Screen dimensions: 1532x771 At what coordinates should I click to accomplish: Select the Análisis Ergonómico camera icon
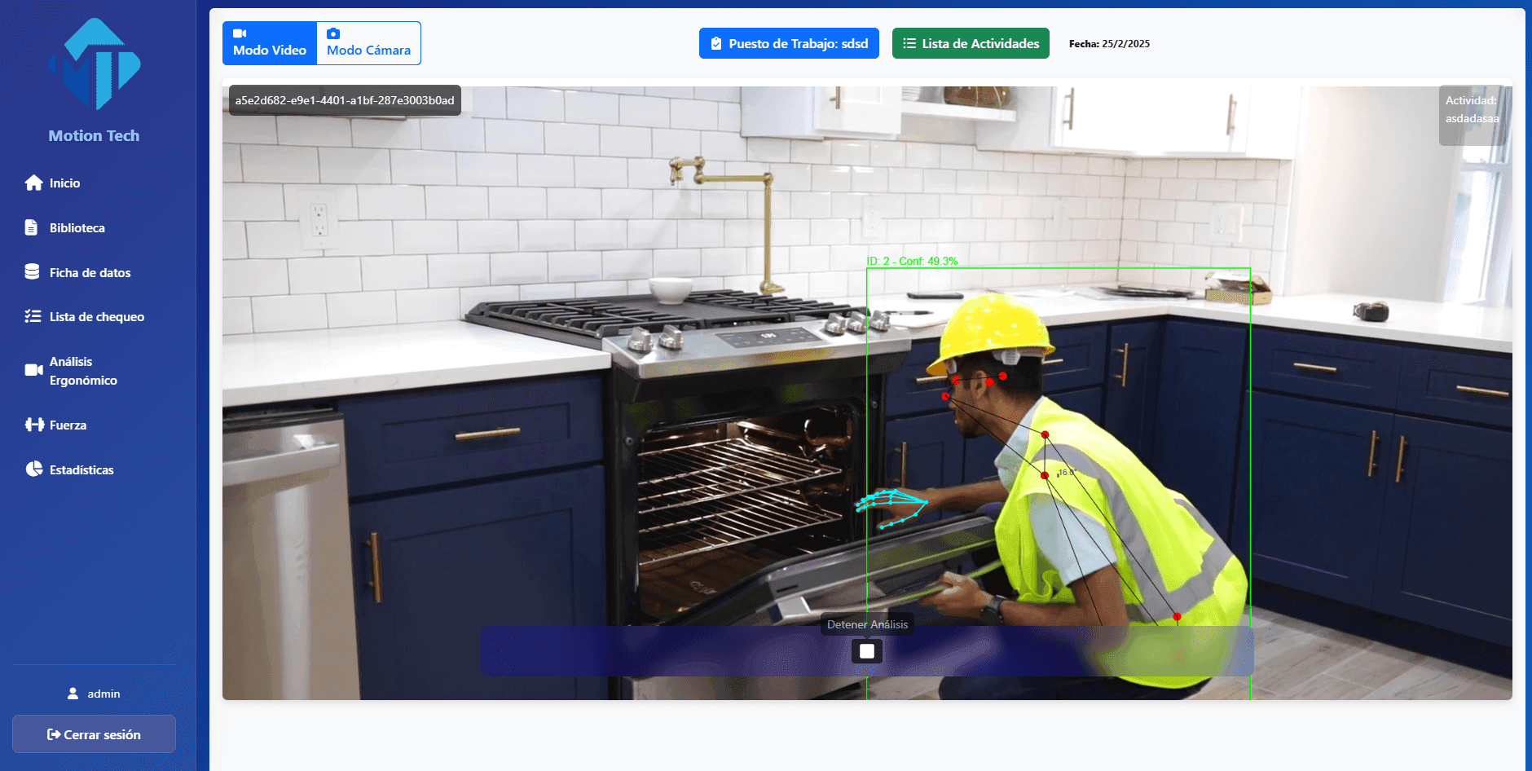tap(33, 370)
